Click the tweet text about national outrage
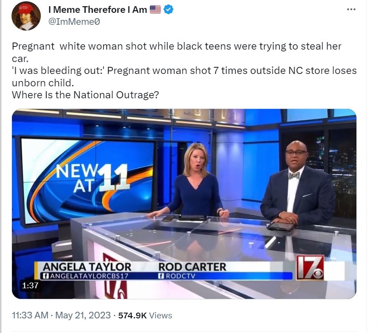This screenshot has width=379, height=333. [x=85, y=95]
